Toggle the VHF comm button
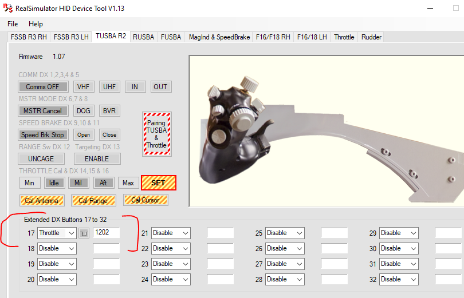Screen dimensions: 464x298 point(84,87)
